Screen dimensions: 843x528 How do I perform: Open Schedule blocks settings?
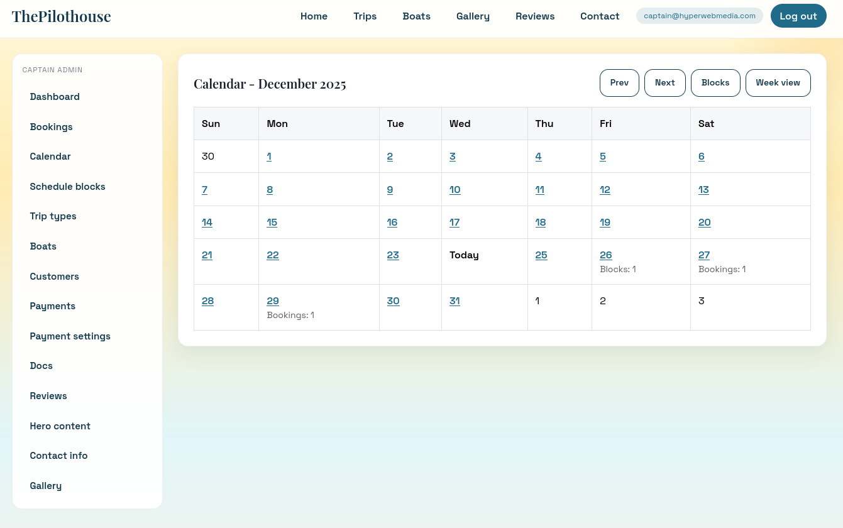point(67,187)
